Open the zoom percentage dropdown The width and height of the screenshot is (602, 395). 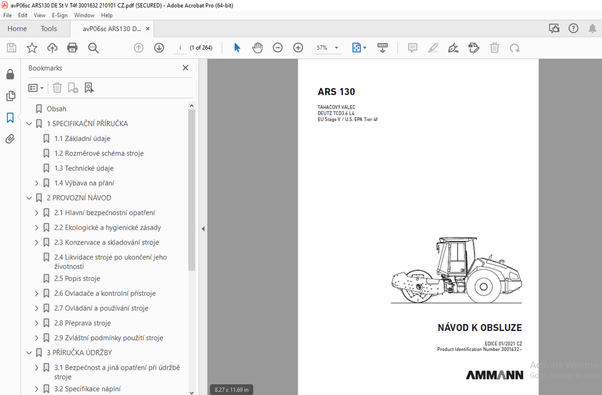335,48
